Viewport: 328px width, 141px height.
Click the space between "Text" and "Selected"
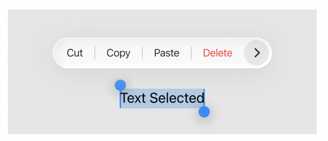coord(148,98)
